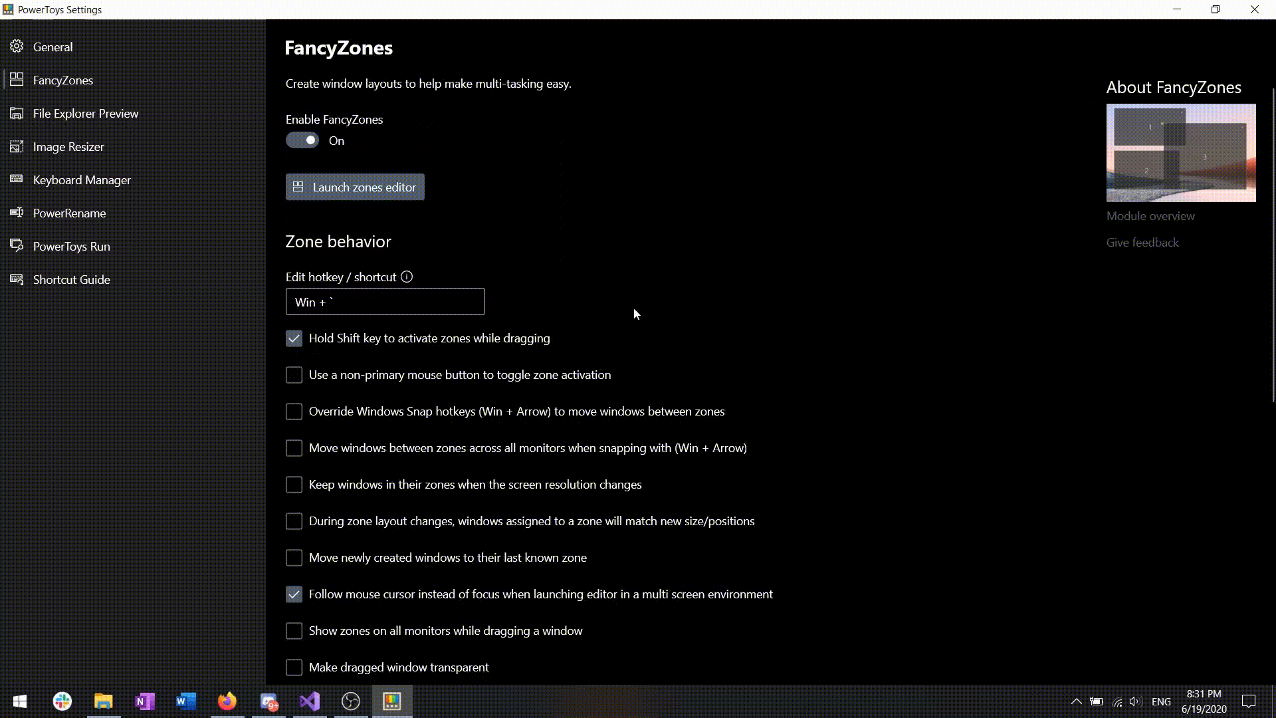Click the Give feedback link
The image size is (1276, 718).
click(1142, 243)
